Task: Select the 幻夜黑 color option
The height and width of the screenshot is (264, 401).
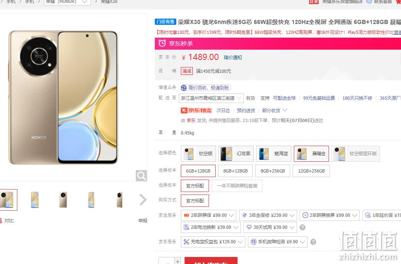Action: click(x=236, y=154)
